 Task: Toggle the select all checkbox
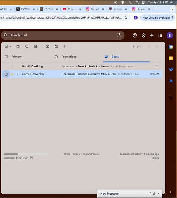[6, 47]
